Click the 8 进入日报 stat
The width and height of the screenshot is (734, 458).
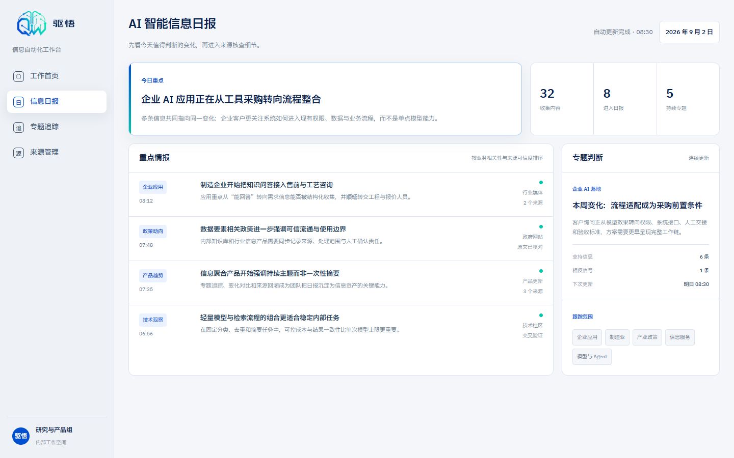pos(625,99)
